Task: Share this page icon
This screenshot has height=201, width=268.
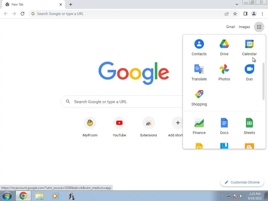Action: [x=227, y=14]
